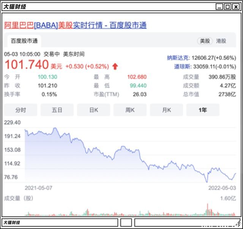
Task: Click the 昨收 value 101.210
Action: point(47,85)
